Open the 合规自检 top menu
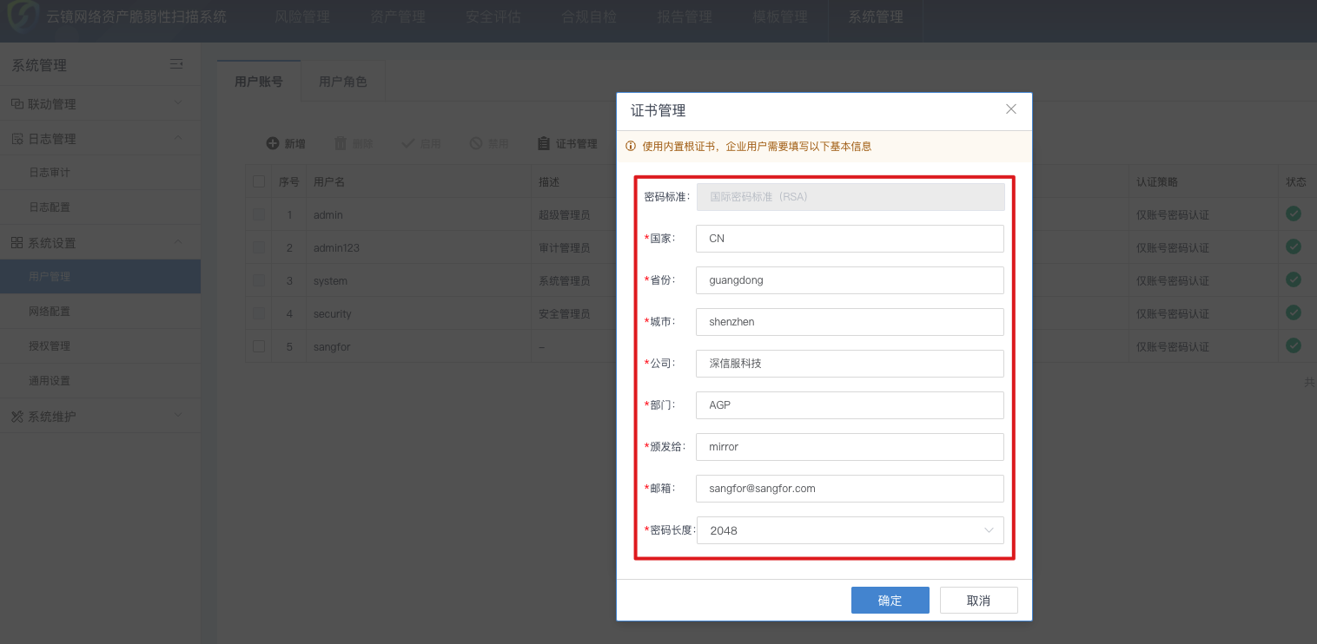 [589, 16]
